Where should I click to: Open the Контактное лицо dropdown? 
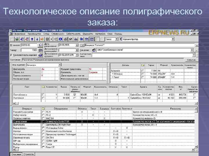coord(194,55)
